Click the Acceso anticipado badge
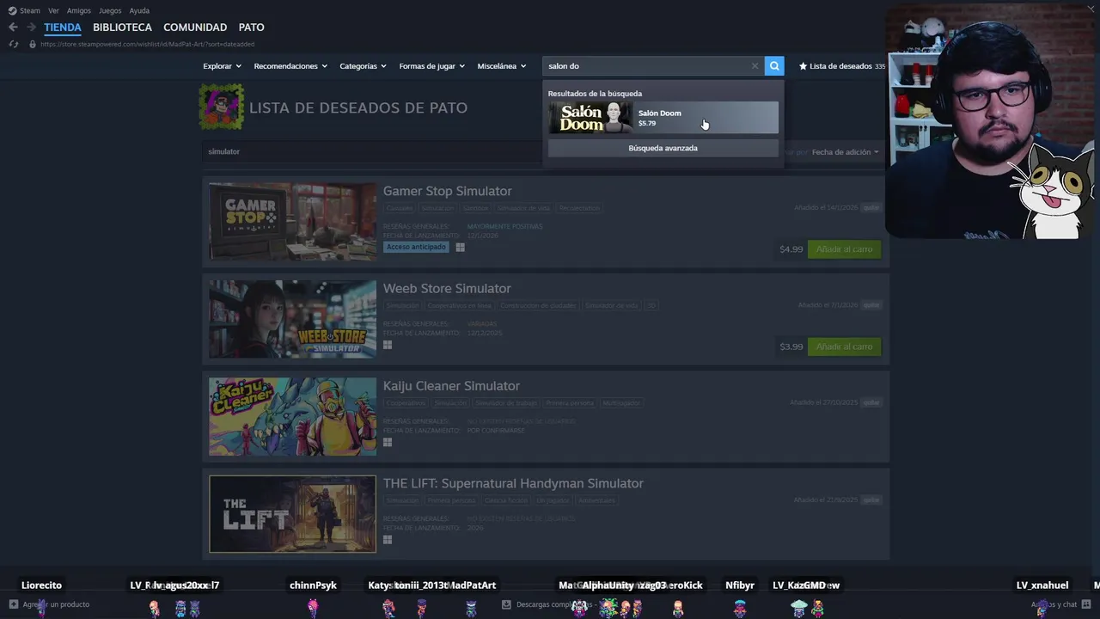The width and height of the screenshot is (1100, 619). [x=416, y=247]
